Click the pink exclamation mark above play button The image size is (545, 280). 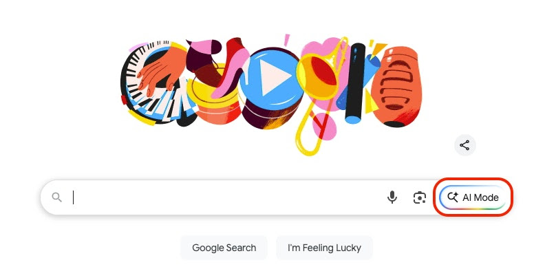[x=287, y=40]
